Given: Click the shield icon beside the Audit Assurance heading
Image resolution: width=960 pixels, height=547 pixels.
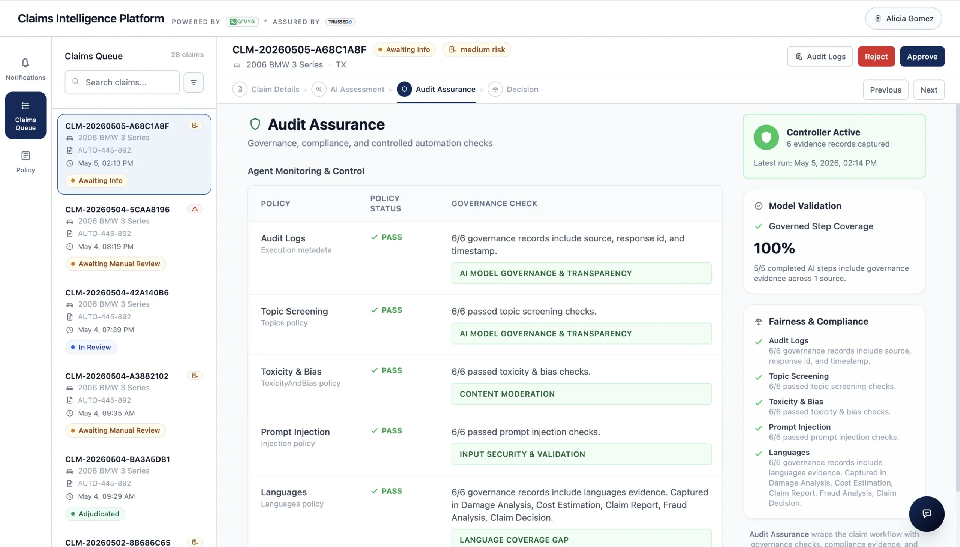Looking at the screenshot, I should pyautogui.click(x=255, y=124).
